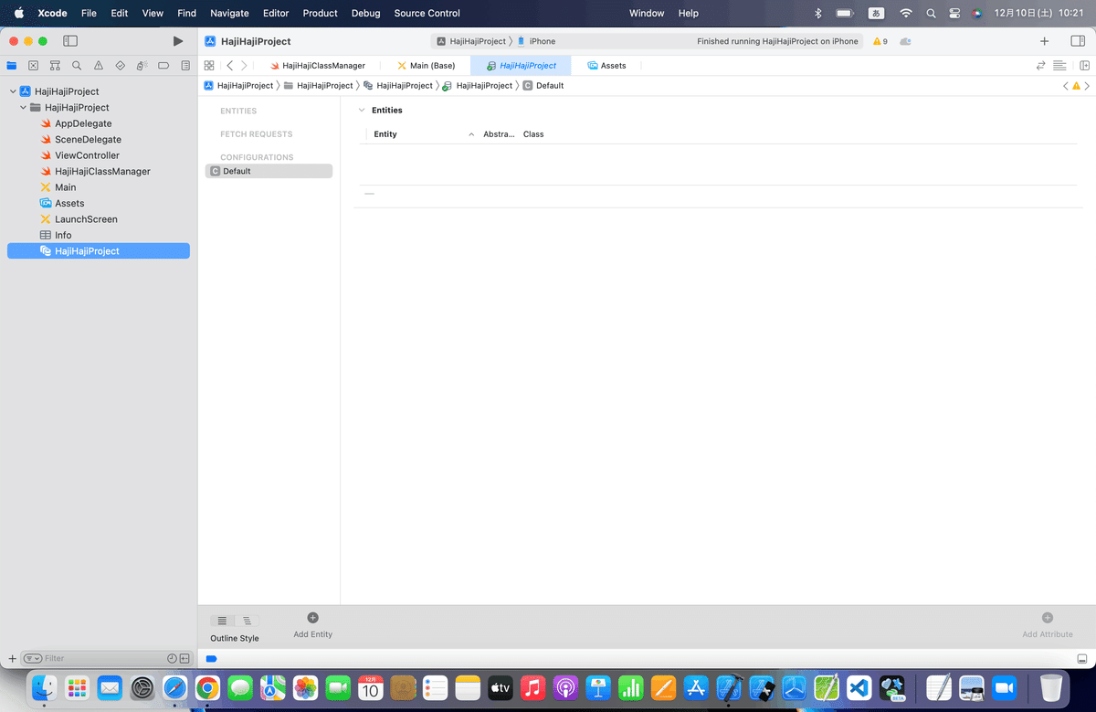Go back with the left chevron

coord(229,66)
